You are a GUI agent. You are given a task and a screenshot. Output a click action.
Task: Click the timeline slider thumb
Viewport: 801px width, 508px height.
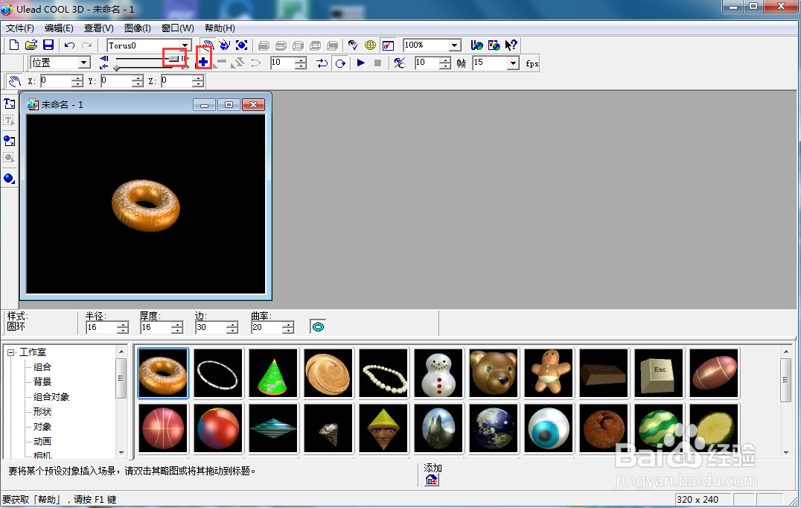point(174,59)
